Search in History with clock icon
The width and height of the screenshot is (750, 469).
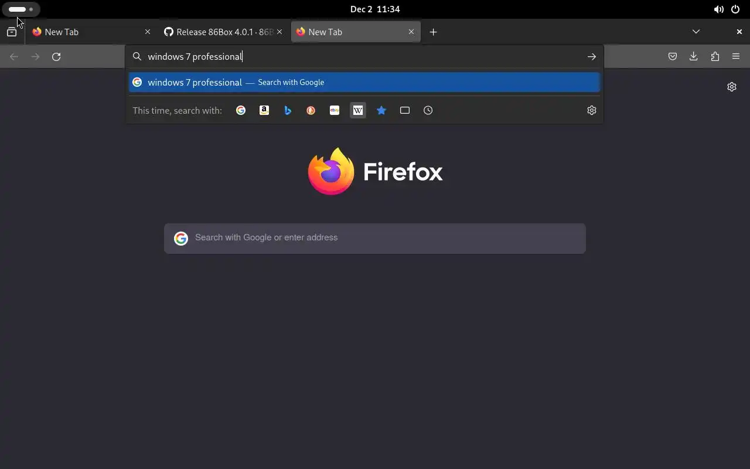point(428,110)
